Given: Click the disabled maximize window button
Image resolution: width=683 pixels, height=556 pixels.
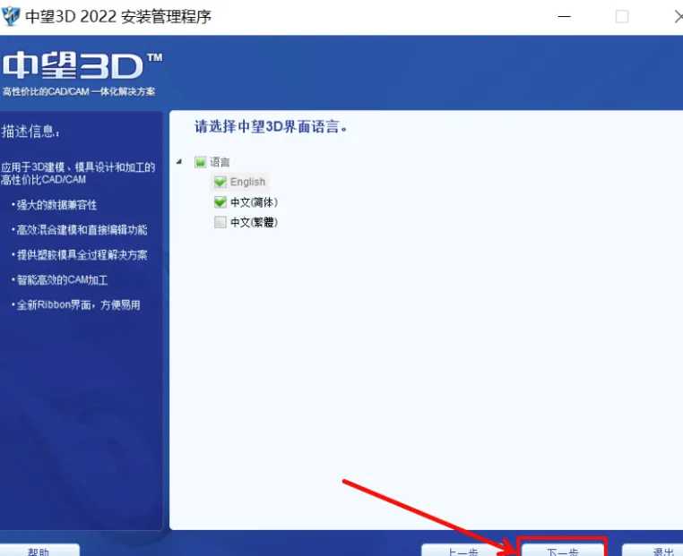Looking at the screenshot, I should click(621, 16).
